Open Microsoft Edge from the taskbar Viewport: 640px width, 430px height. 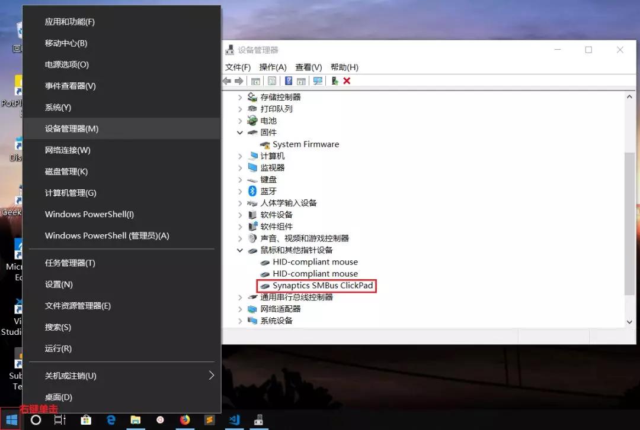tap(110, 420)
